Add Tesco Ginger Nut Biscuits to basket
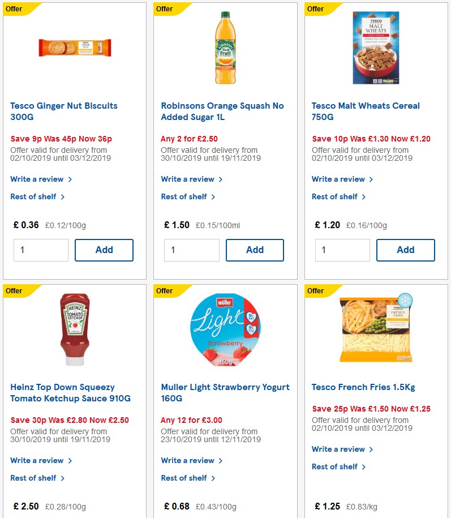Viewport: 451px width, 518px height. [x=104, y=250]
